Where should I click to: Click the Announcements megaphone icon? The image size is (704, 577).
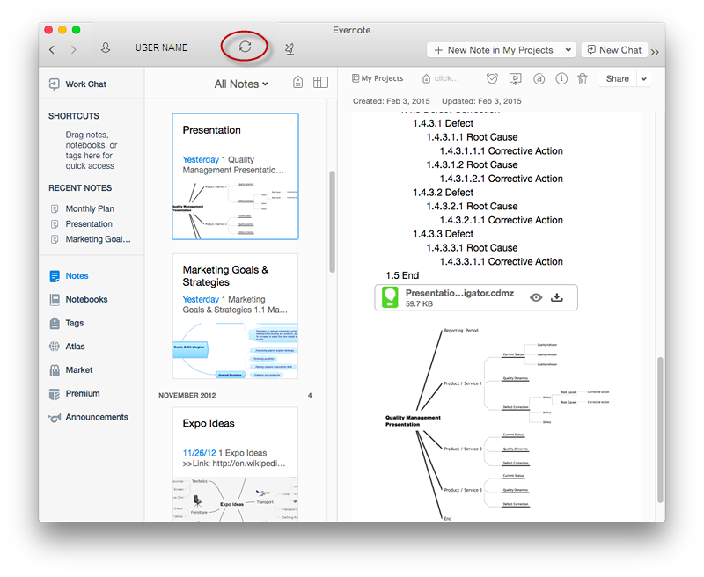pos(55,418)
